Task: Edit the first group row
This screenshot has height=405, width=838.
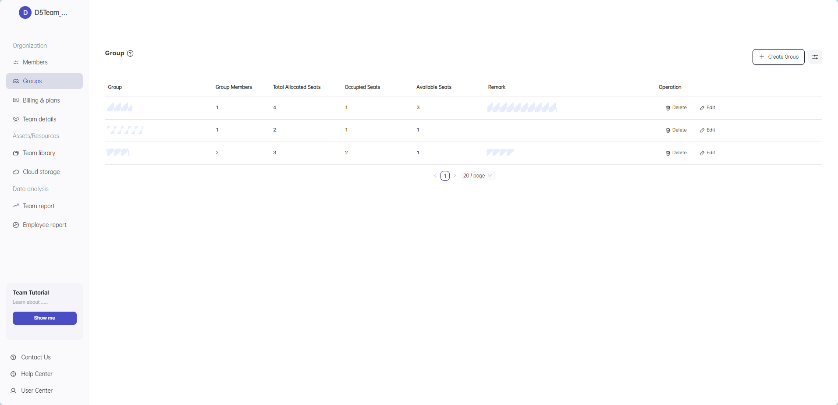Action: [x=707, y=108]
